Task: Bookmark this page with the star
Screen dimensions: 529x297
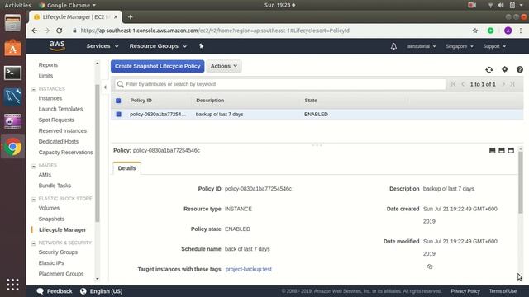Action: pos(475,31)
